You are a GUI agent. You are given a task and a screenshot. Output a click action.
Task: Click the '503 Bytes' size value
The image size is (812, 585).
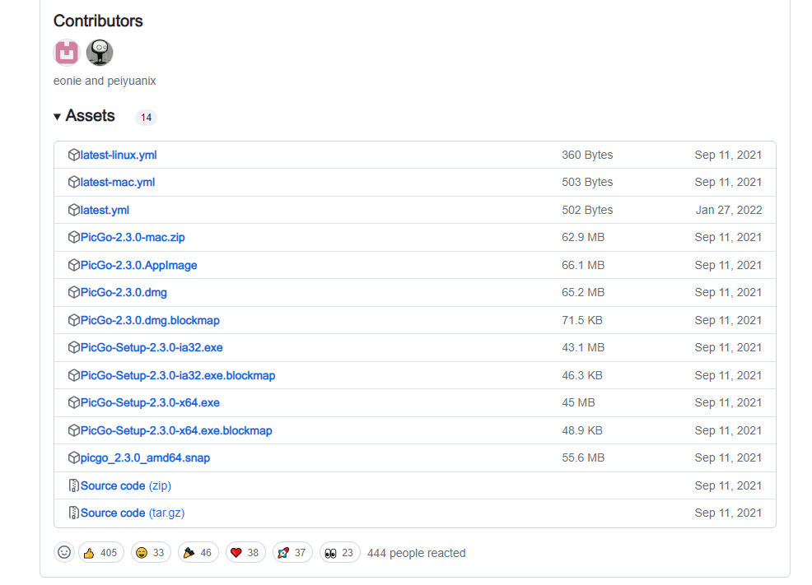coord(587,183)
